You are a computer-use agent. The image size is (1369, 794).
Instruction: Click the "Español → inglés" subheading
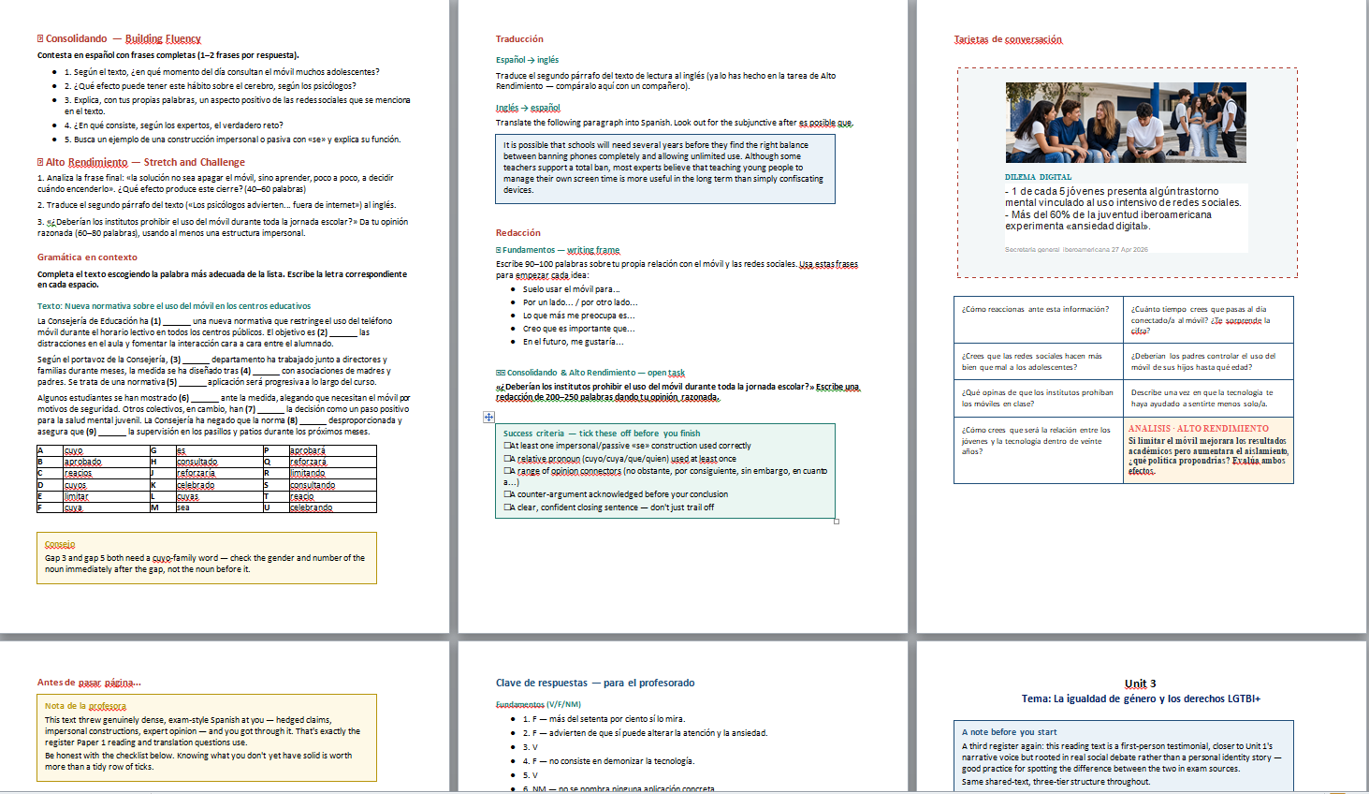[527, 60]
